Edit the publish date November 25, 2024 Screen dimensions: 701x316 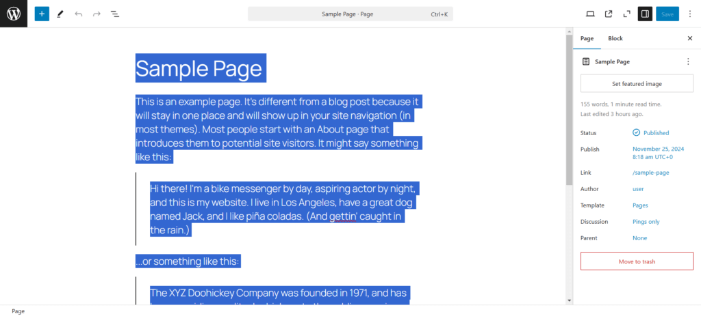[x=658, y=153]
